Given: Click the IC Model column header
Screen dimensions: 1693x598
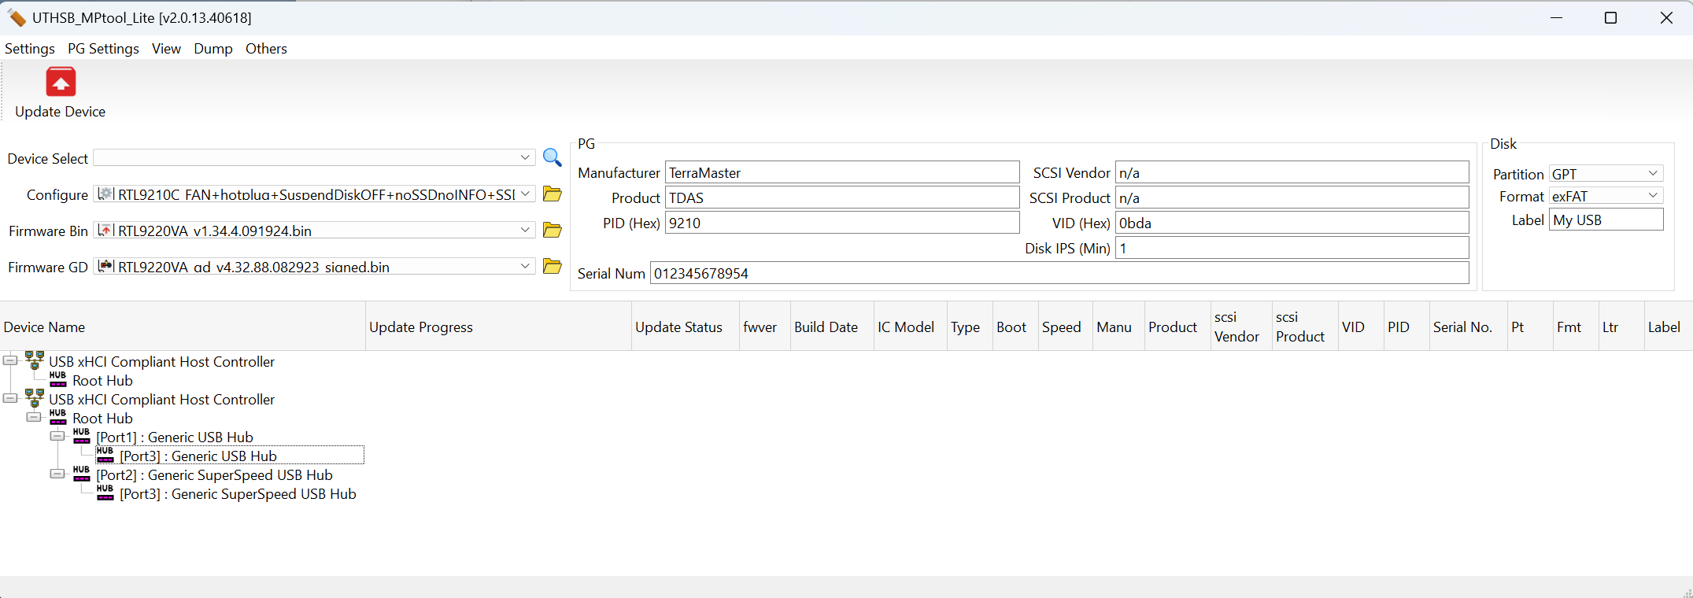Looking at the screenshot, I should coord(911,327).
